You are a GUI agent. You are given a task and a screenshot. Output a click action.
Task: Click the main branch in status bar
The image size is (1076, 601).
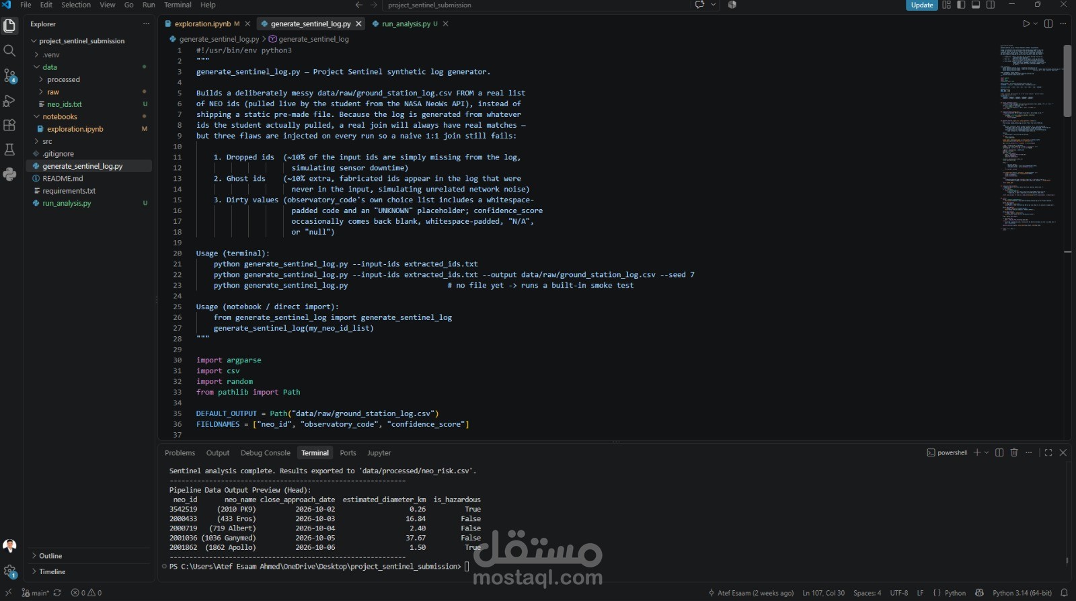click(x=36, y=593)
